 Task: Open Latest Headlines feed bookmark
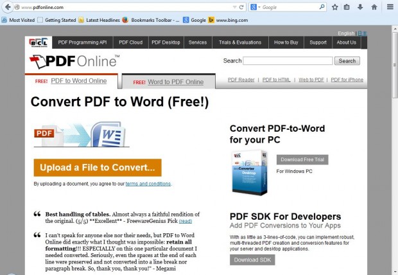(99, 20)
